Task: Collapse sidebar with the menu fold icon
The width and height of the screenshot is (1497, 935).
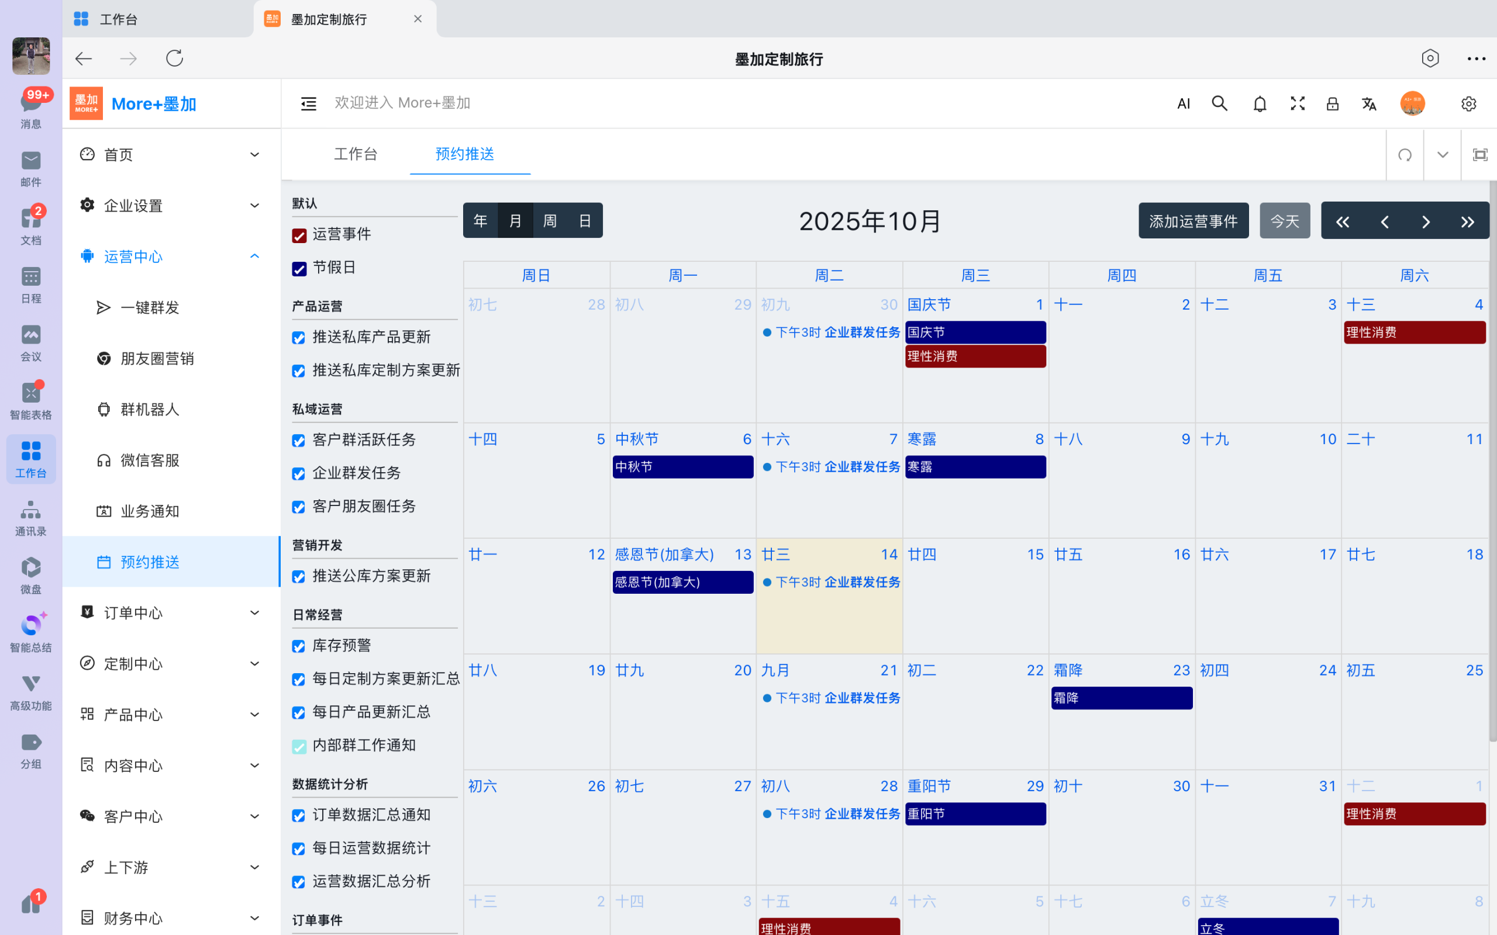Action: coord(308,104)
